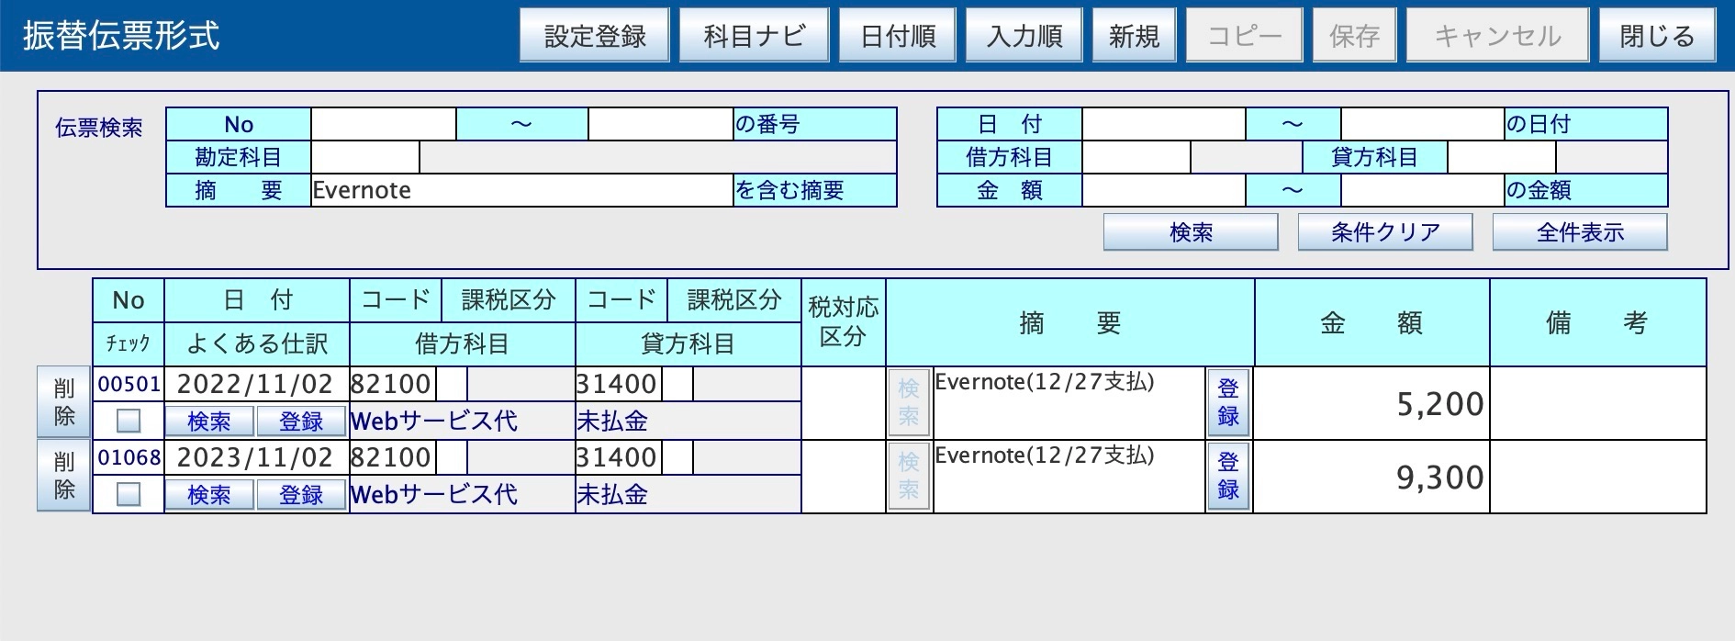The width and height of the screenshot is (1735, 641).
Task: Click the 摘要 search field containing Evernote
Action: point(521,190)
